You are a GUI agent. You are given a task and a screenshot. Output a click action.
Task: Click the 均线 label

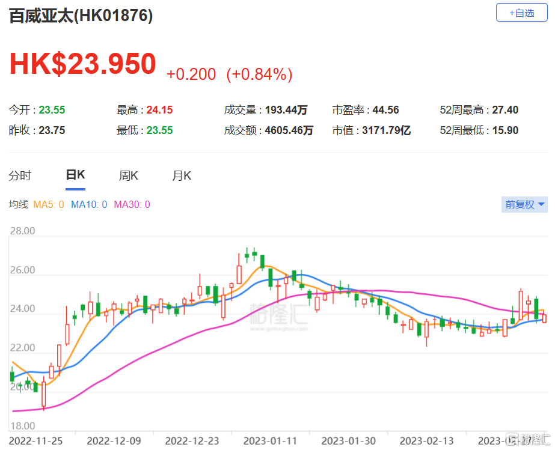[19, 204]
